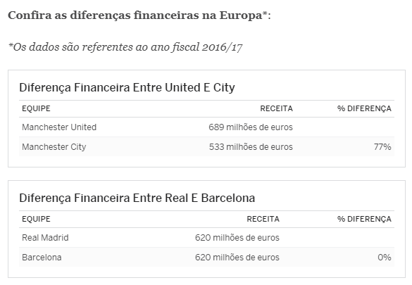The height and width of the screenshot is (285, 412).
Task: Select the Barcelona row name
Action: (x=42, y=257)
